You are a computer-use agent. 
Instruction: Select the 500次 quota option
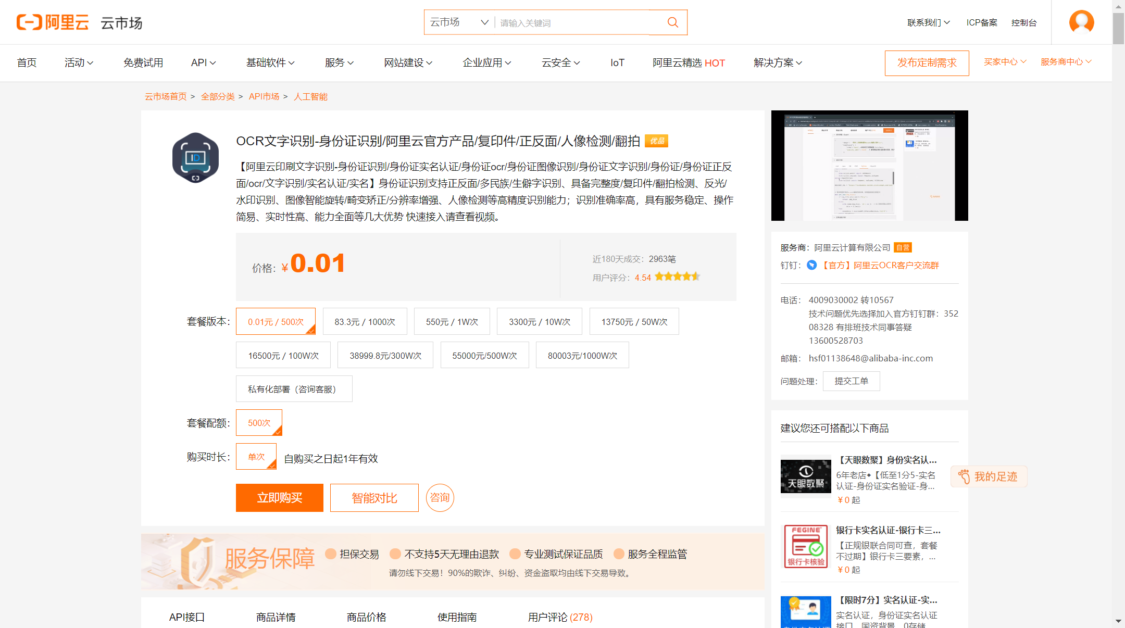pos(259,422)
